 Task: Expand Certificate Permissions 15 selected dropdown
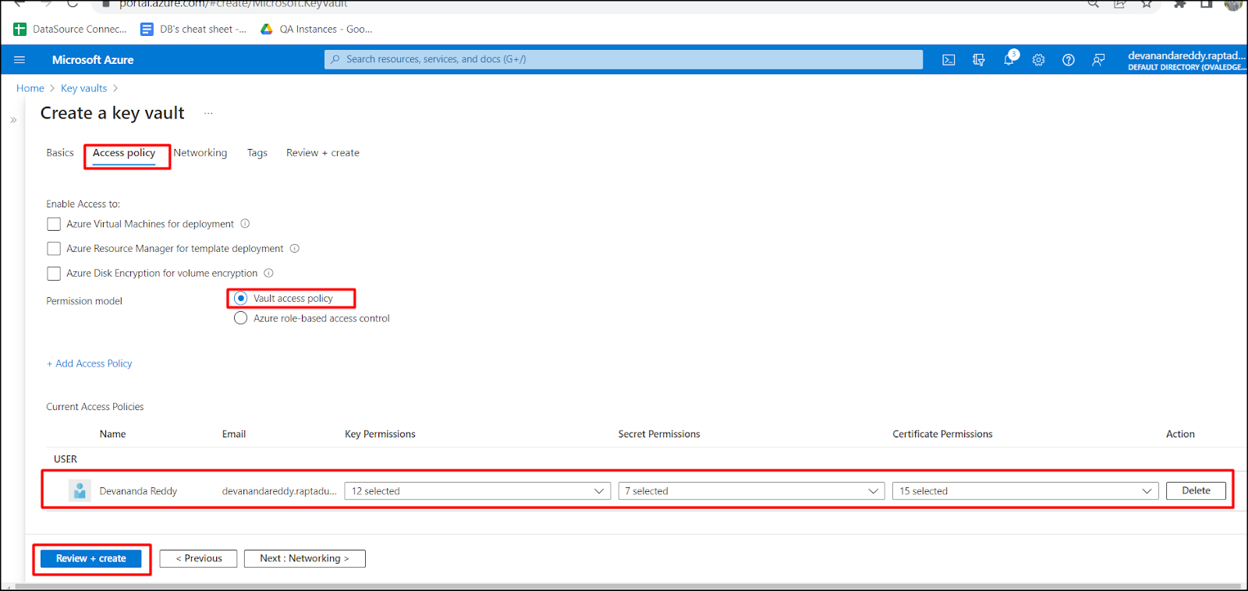(1025, 491)
